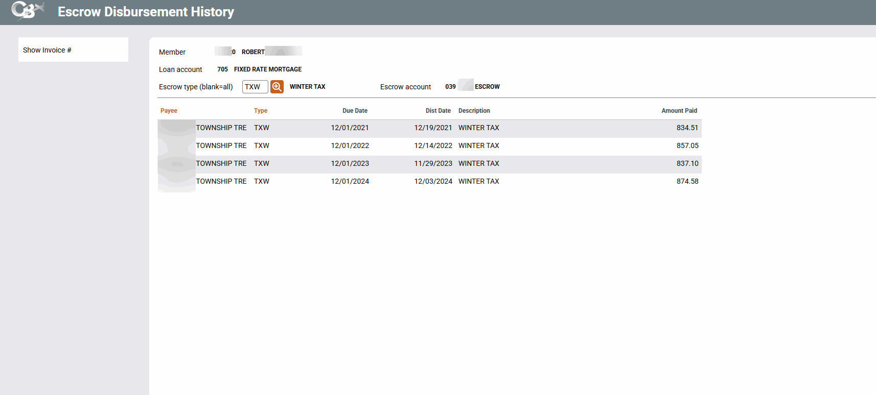Focus the Escrow type TXW input field
The image size is (876, 395).
click(x=255, y=87)
